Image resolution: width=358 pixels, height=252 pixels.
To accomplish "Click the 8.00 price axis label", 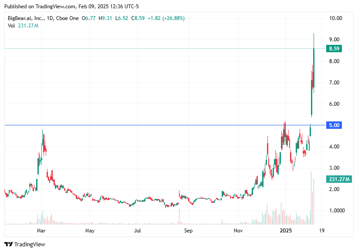I will (334, 61).
